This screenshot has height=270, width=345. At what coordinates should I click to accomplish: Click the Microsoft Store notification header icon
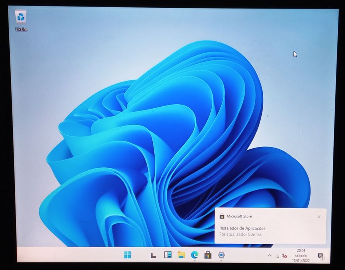pyautogui.click(x=222, y=216)
